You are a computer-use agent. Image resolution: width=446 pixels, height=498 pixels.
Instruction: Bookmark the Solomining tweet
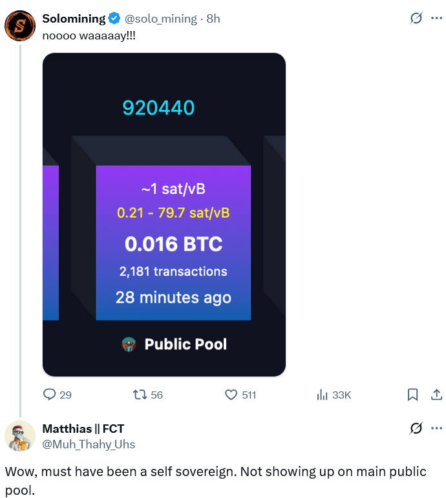pyautogui.click(x=413, y=395)
